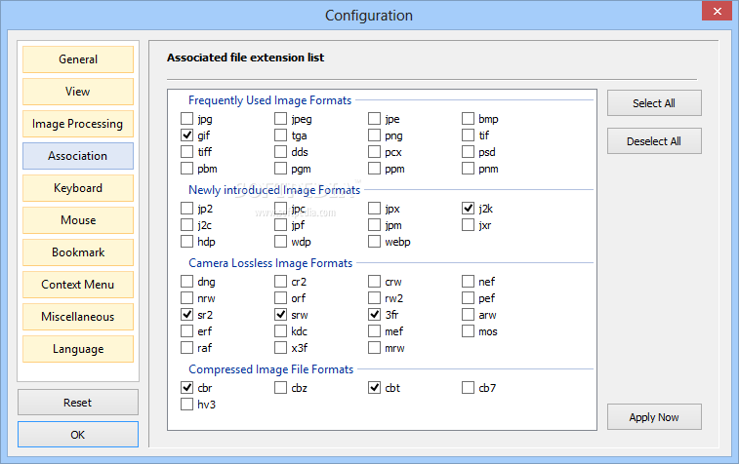
Task: Close the Configuration dialog window
Action: pyautogui.click(x=717, y=11)
